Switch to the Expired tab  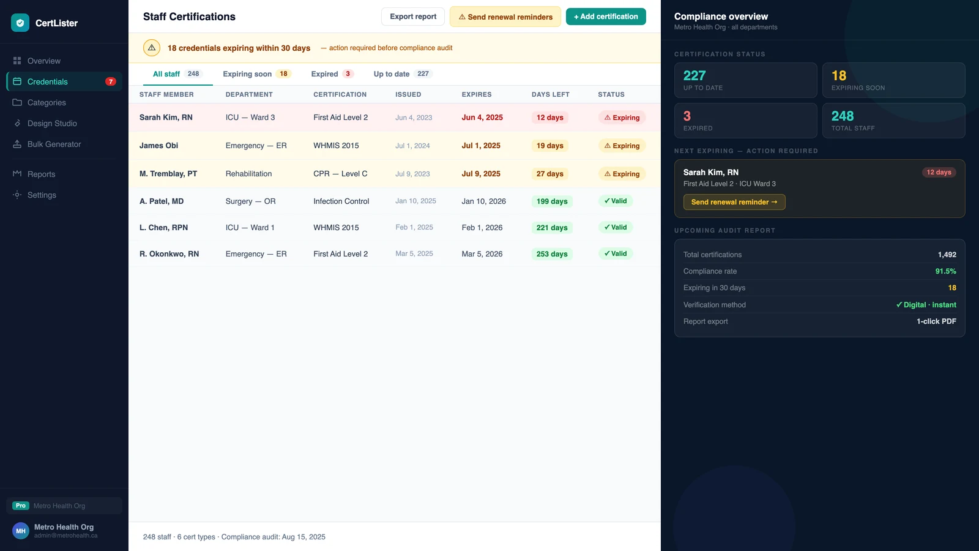point(332,74)
